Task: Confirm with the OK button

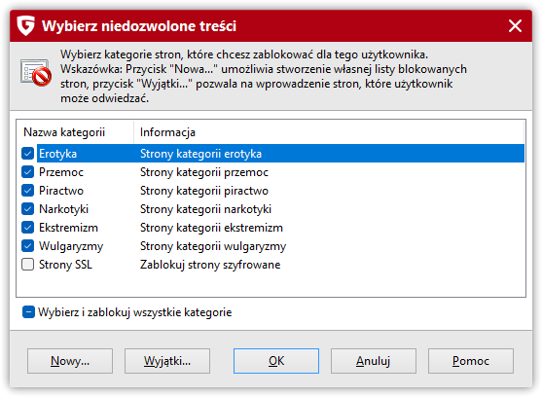Action: pyautogui.click(x=276, y=361)
